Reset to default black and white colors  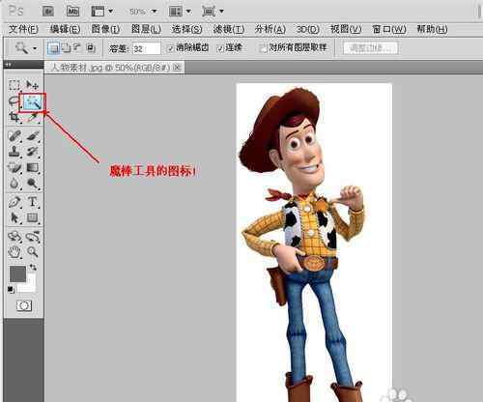click(11, 290)
